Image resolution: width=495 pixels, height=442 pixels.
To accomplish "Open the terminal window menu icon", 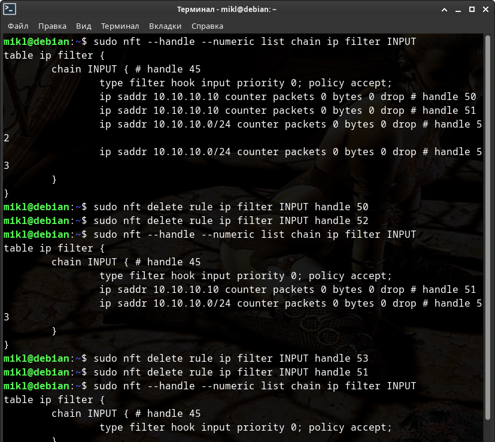I will pyautogui.click(x=10, y=9).
